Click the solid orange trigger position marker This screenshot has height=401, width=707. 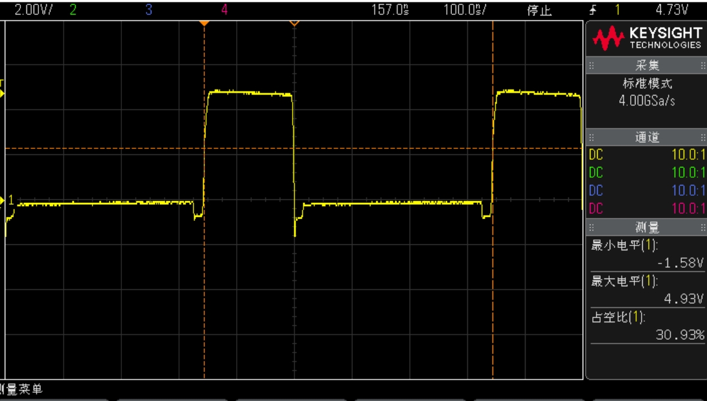tap(204, 23)
